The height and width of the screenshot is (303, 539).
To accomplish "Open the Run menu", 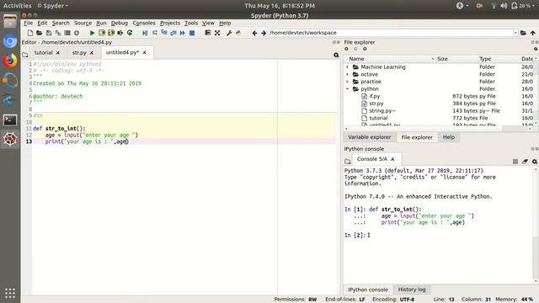I will (x=101, y=23).
